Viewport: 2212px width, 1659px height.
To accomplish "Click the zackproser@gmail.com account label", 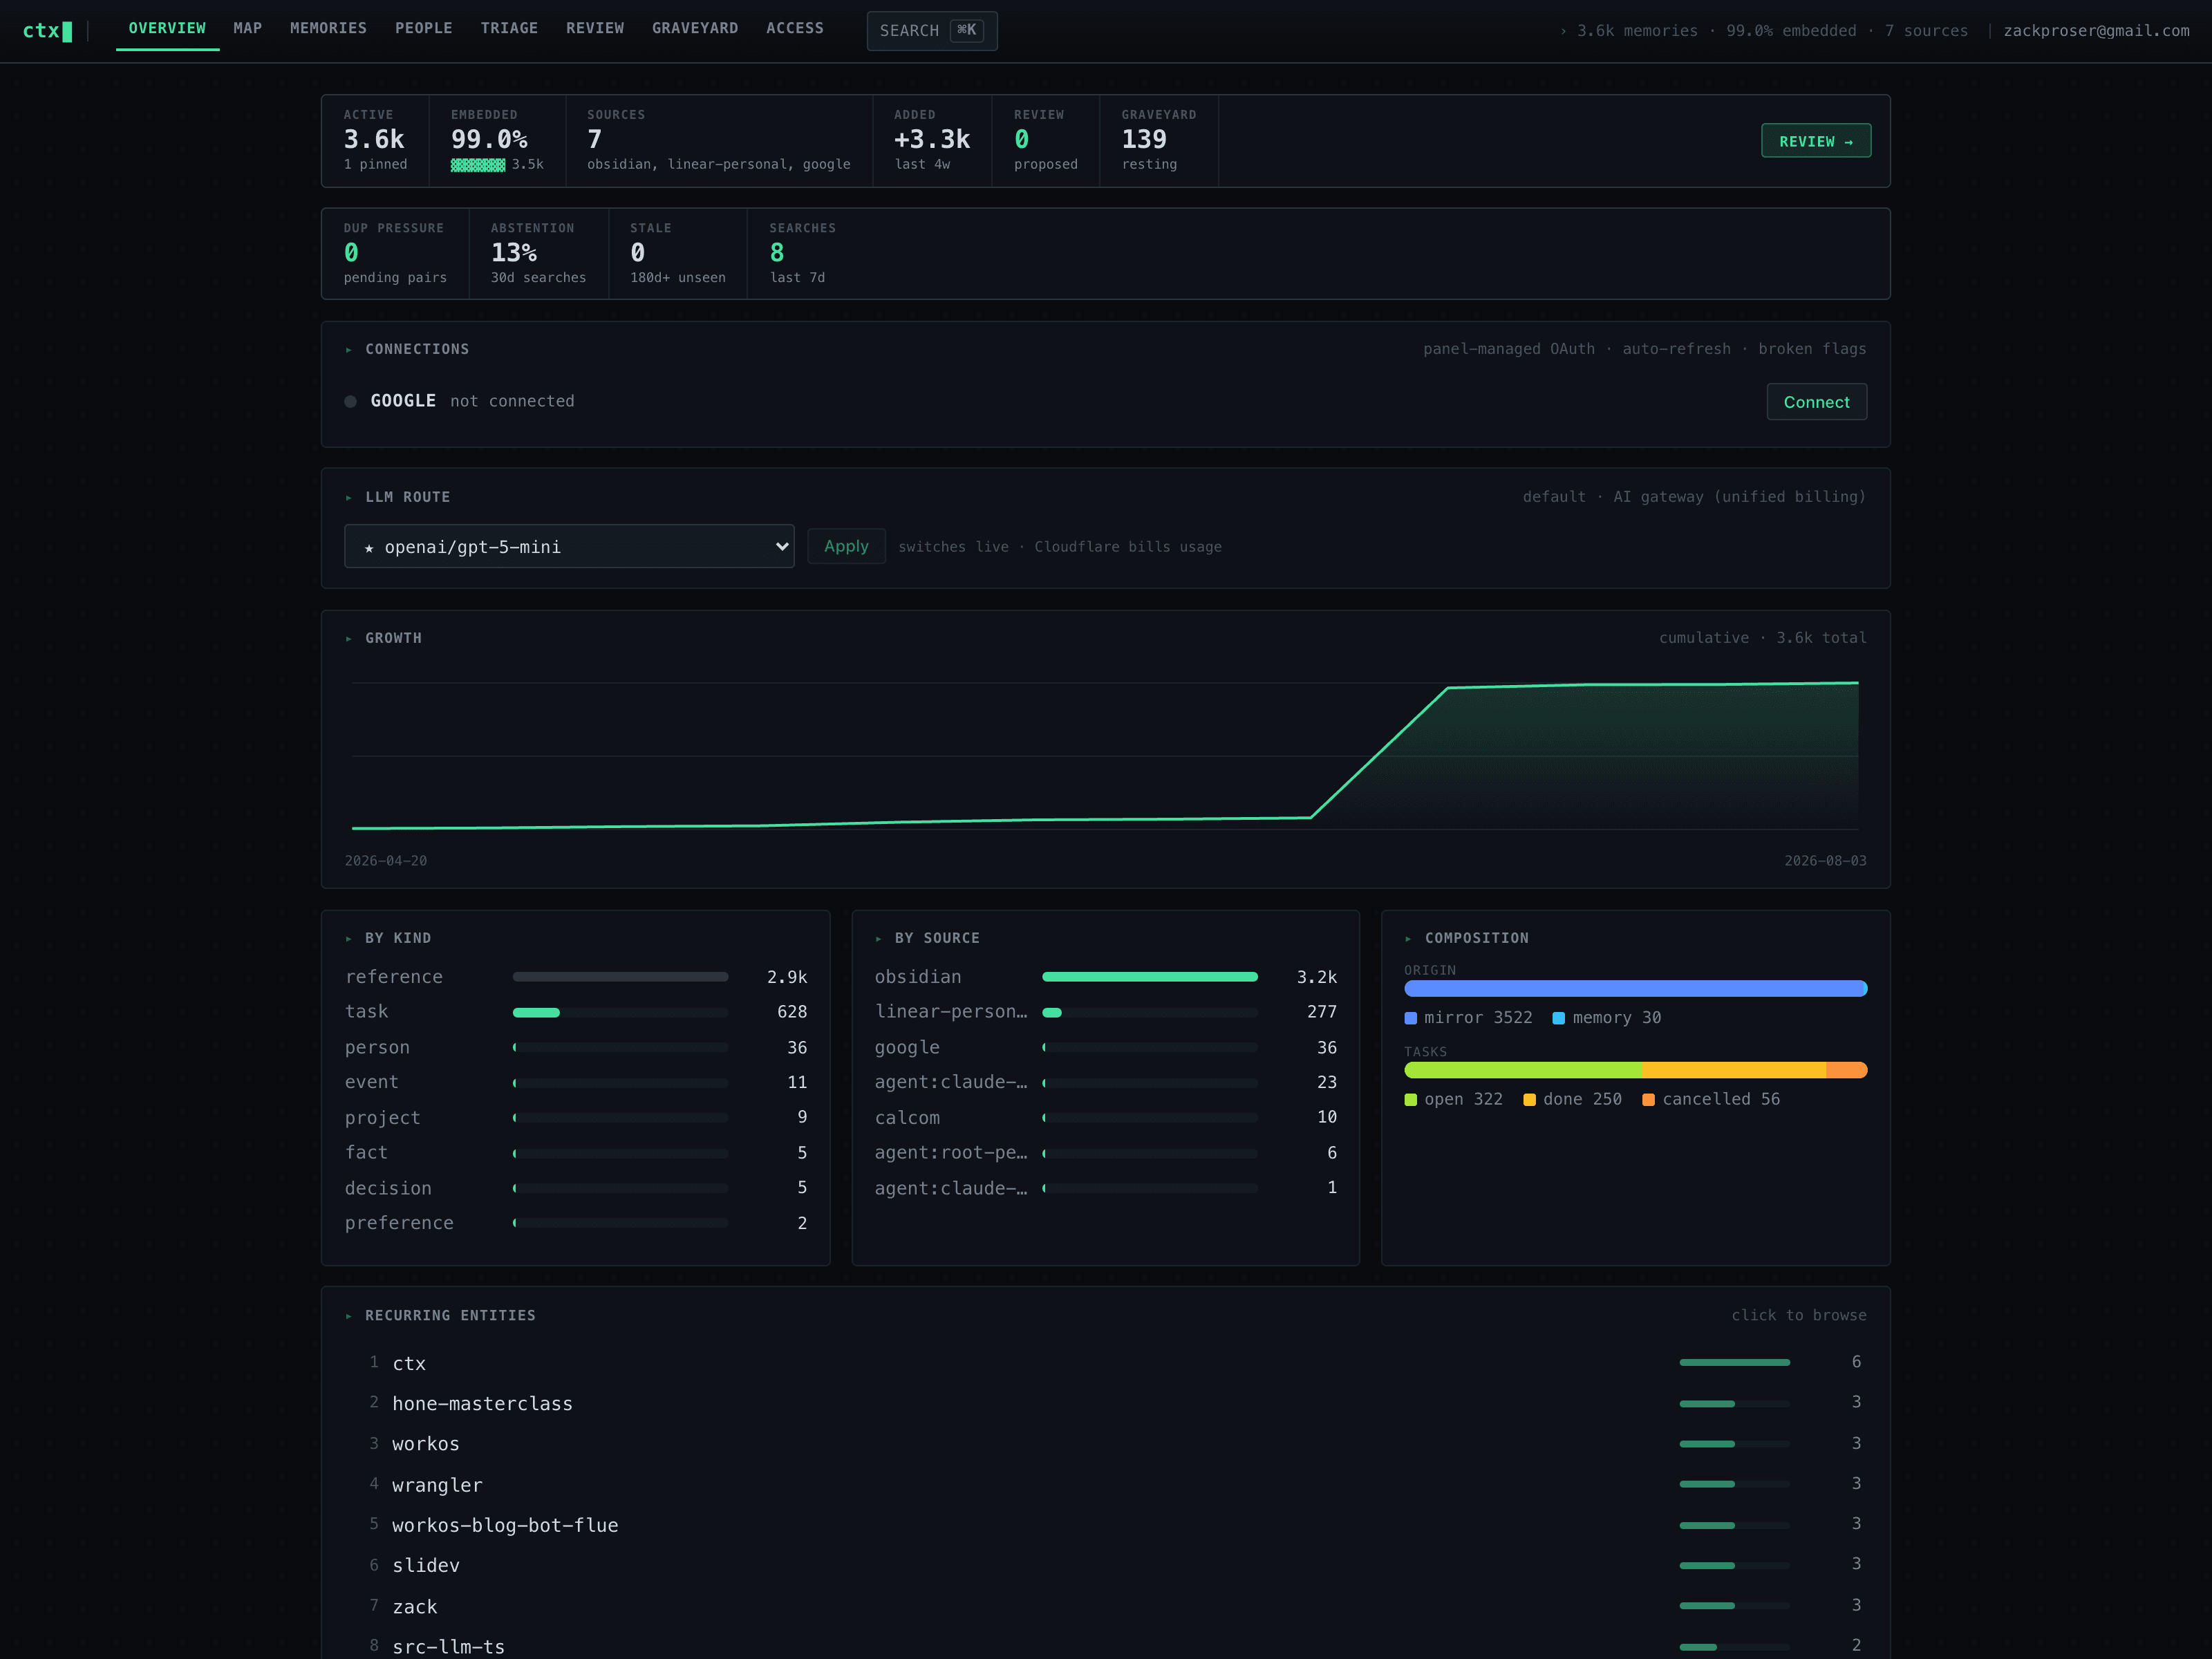I will (x=2096, y=31).
